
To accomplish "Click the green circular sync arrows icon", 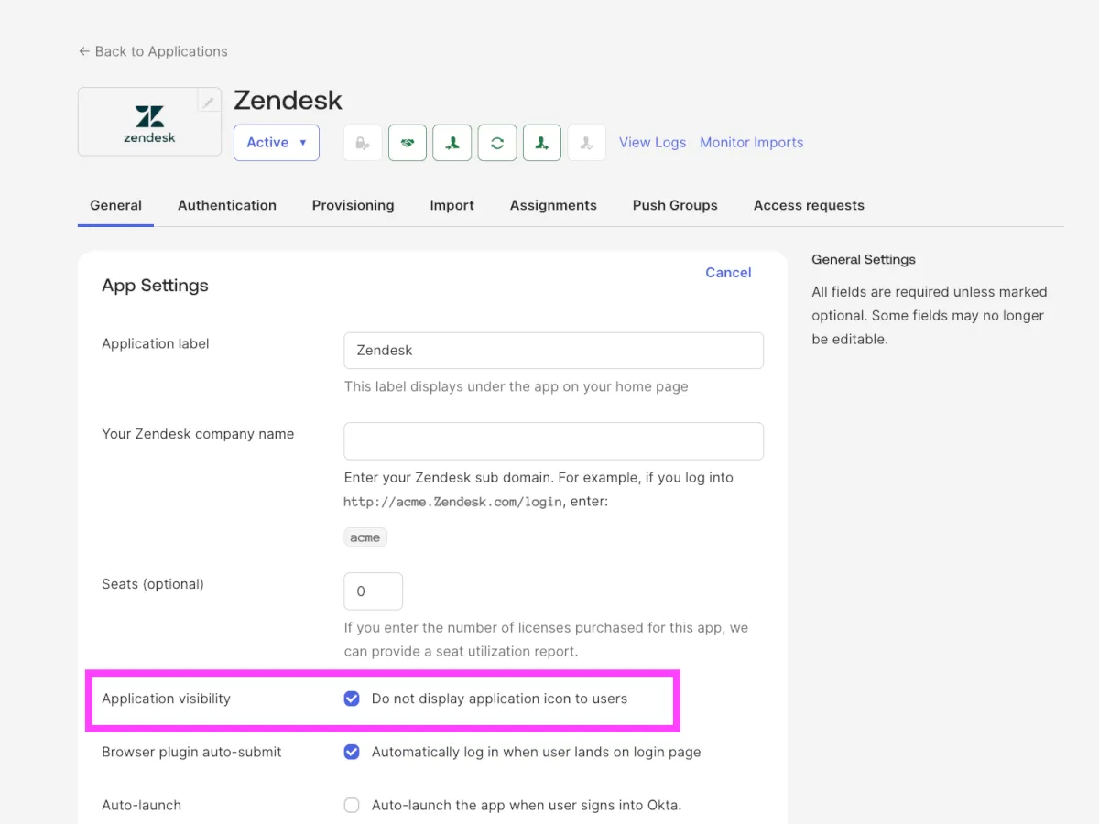I will point(497,143).
